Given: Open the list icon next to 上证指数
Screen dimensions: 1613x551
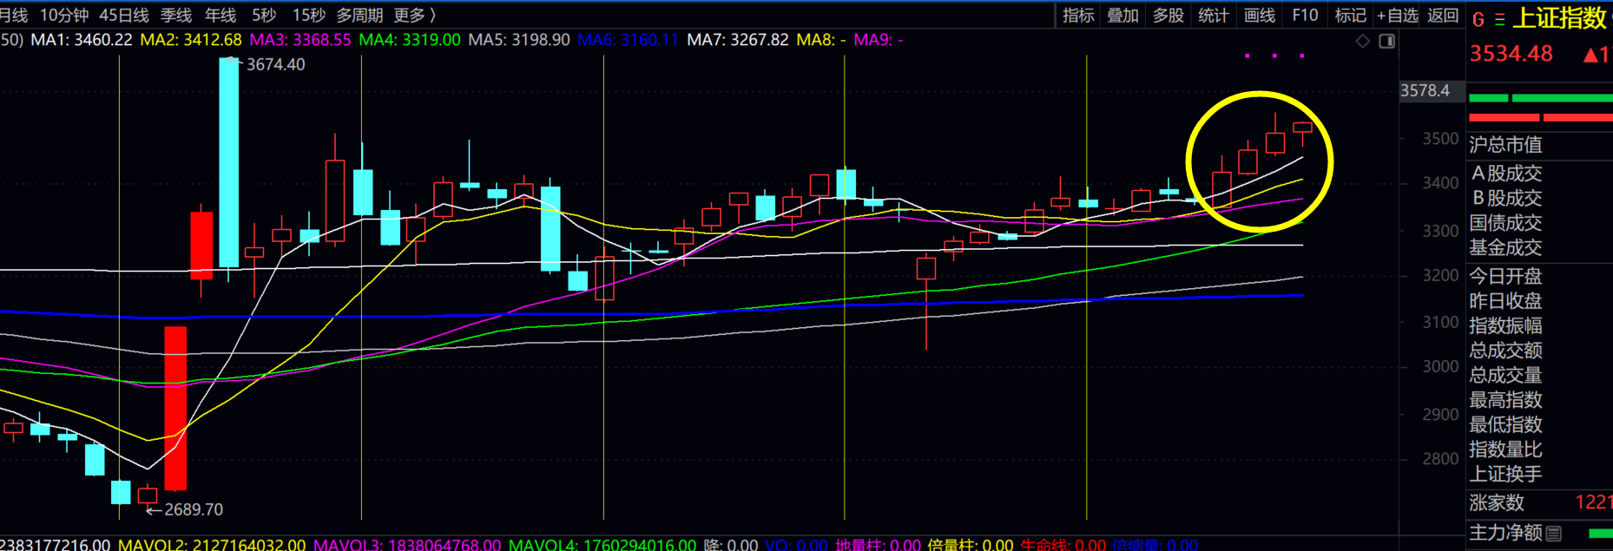Looking at the screenshot, I should (x=1499, y=19).
